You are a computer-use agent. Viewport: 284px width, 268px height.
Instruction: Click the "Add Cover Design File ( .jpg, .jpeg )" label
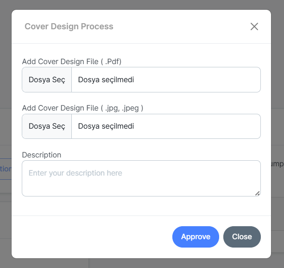[x=82, y=108]
